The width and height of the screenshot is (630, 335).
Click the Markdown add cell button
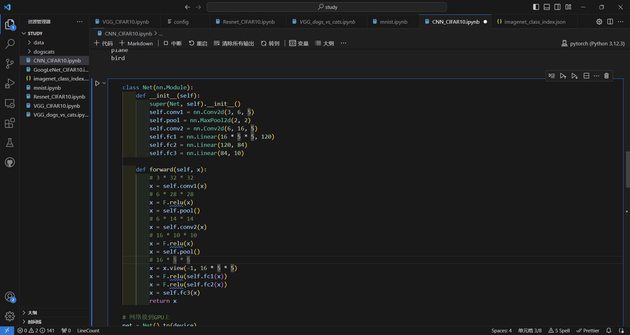(x=136, y=43)
